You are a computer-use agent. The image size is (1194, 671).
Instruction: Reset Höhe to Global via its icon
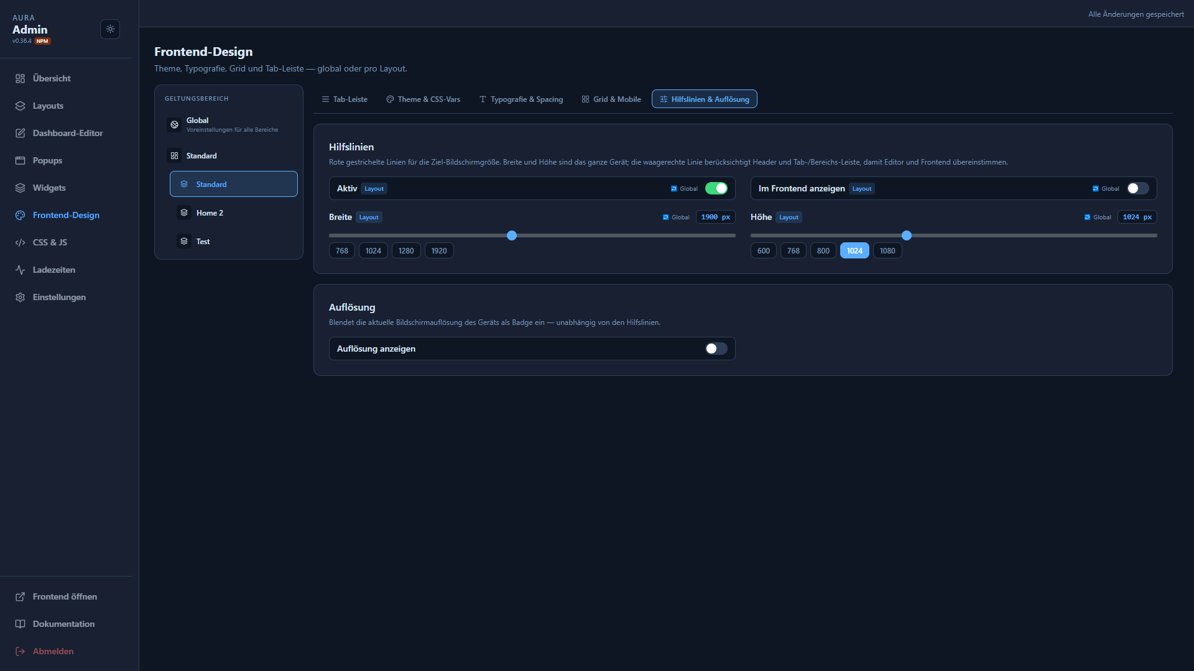pos(1087,217)
